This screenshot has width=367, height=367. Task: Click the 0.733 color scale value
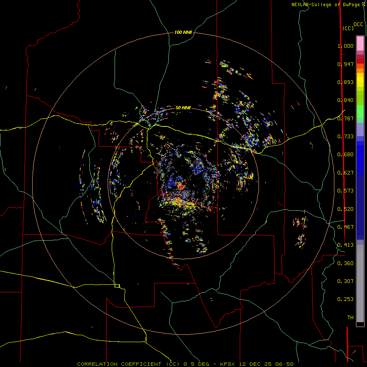pos(345,137)
